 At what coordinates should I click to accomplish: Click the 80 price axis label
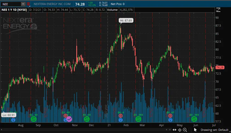[x=217, y=50]
